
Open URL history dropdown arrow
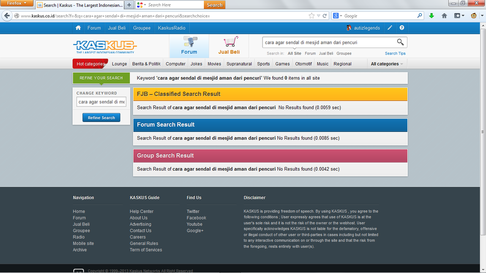pos(319,16)
